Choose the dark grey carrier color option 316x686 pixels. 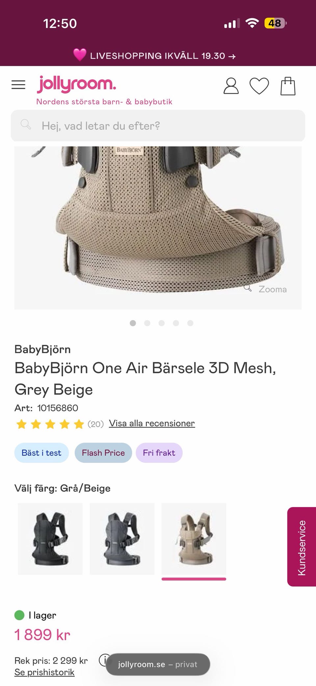pos(122,539)
